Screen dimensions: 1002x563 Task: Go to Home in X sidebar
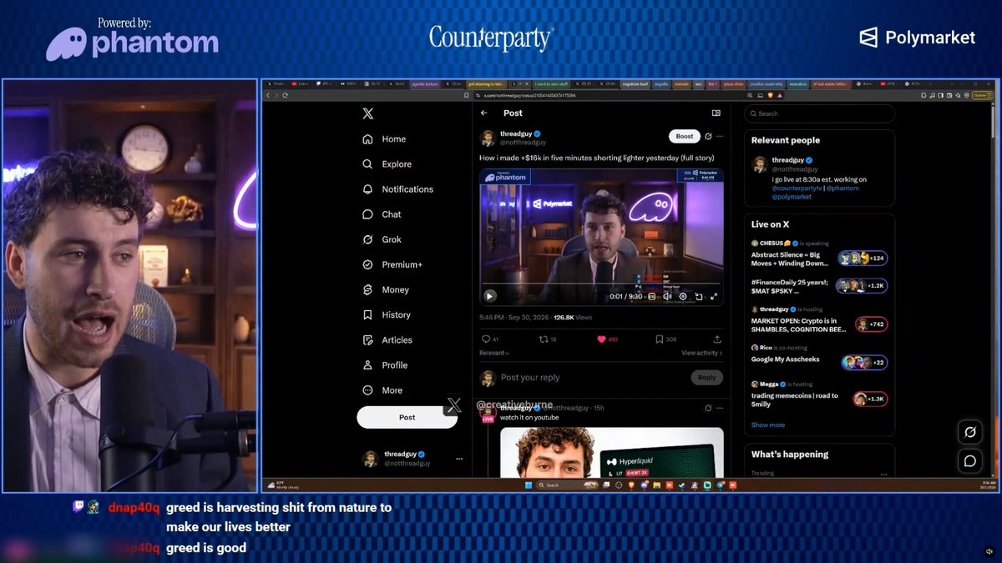coord(384,139)
